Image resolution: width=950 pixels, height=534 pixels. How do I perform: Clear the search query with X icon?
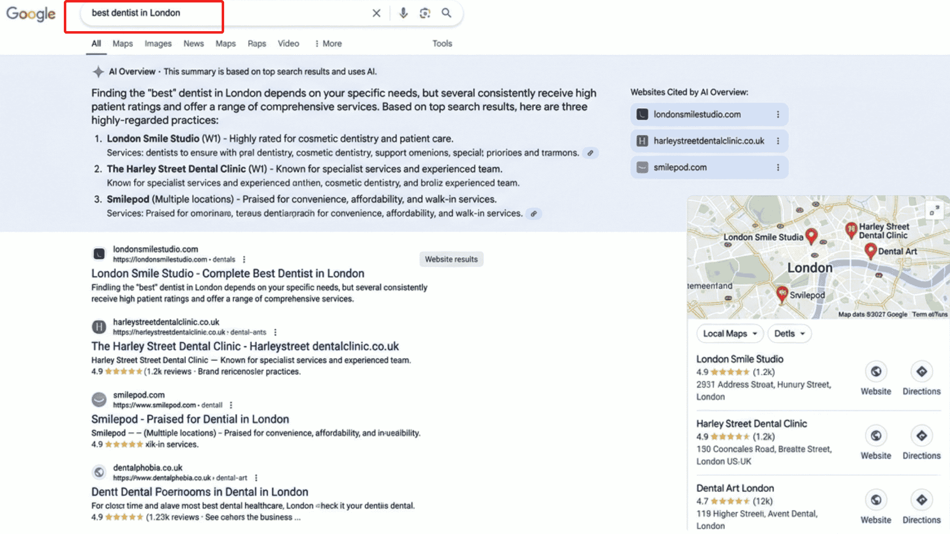coord(377,13)
